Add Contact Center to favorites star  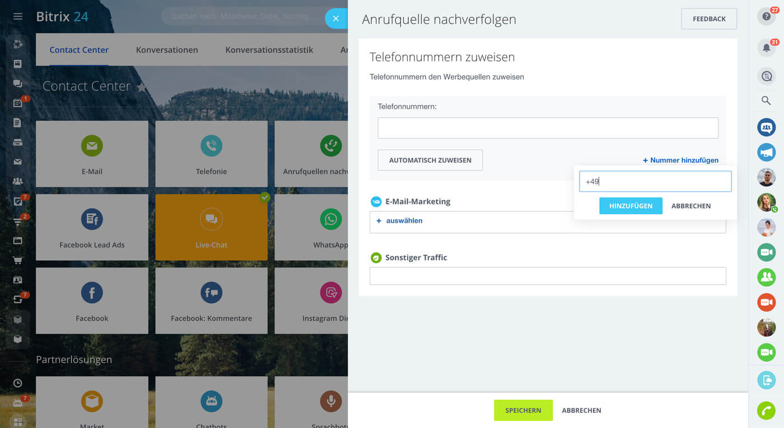click(x=142, y=87)
